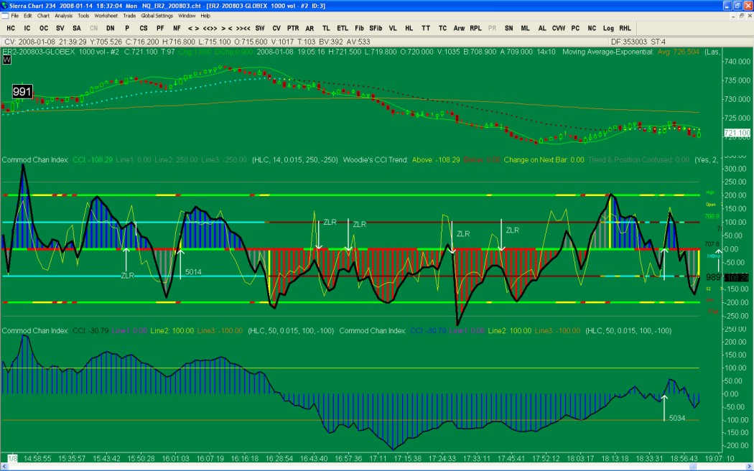
Task: Click the 5034 annotation text
Action: (677, 418)
